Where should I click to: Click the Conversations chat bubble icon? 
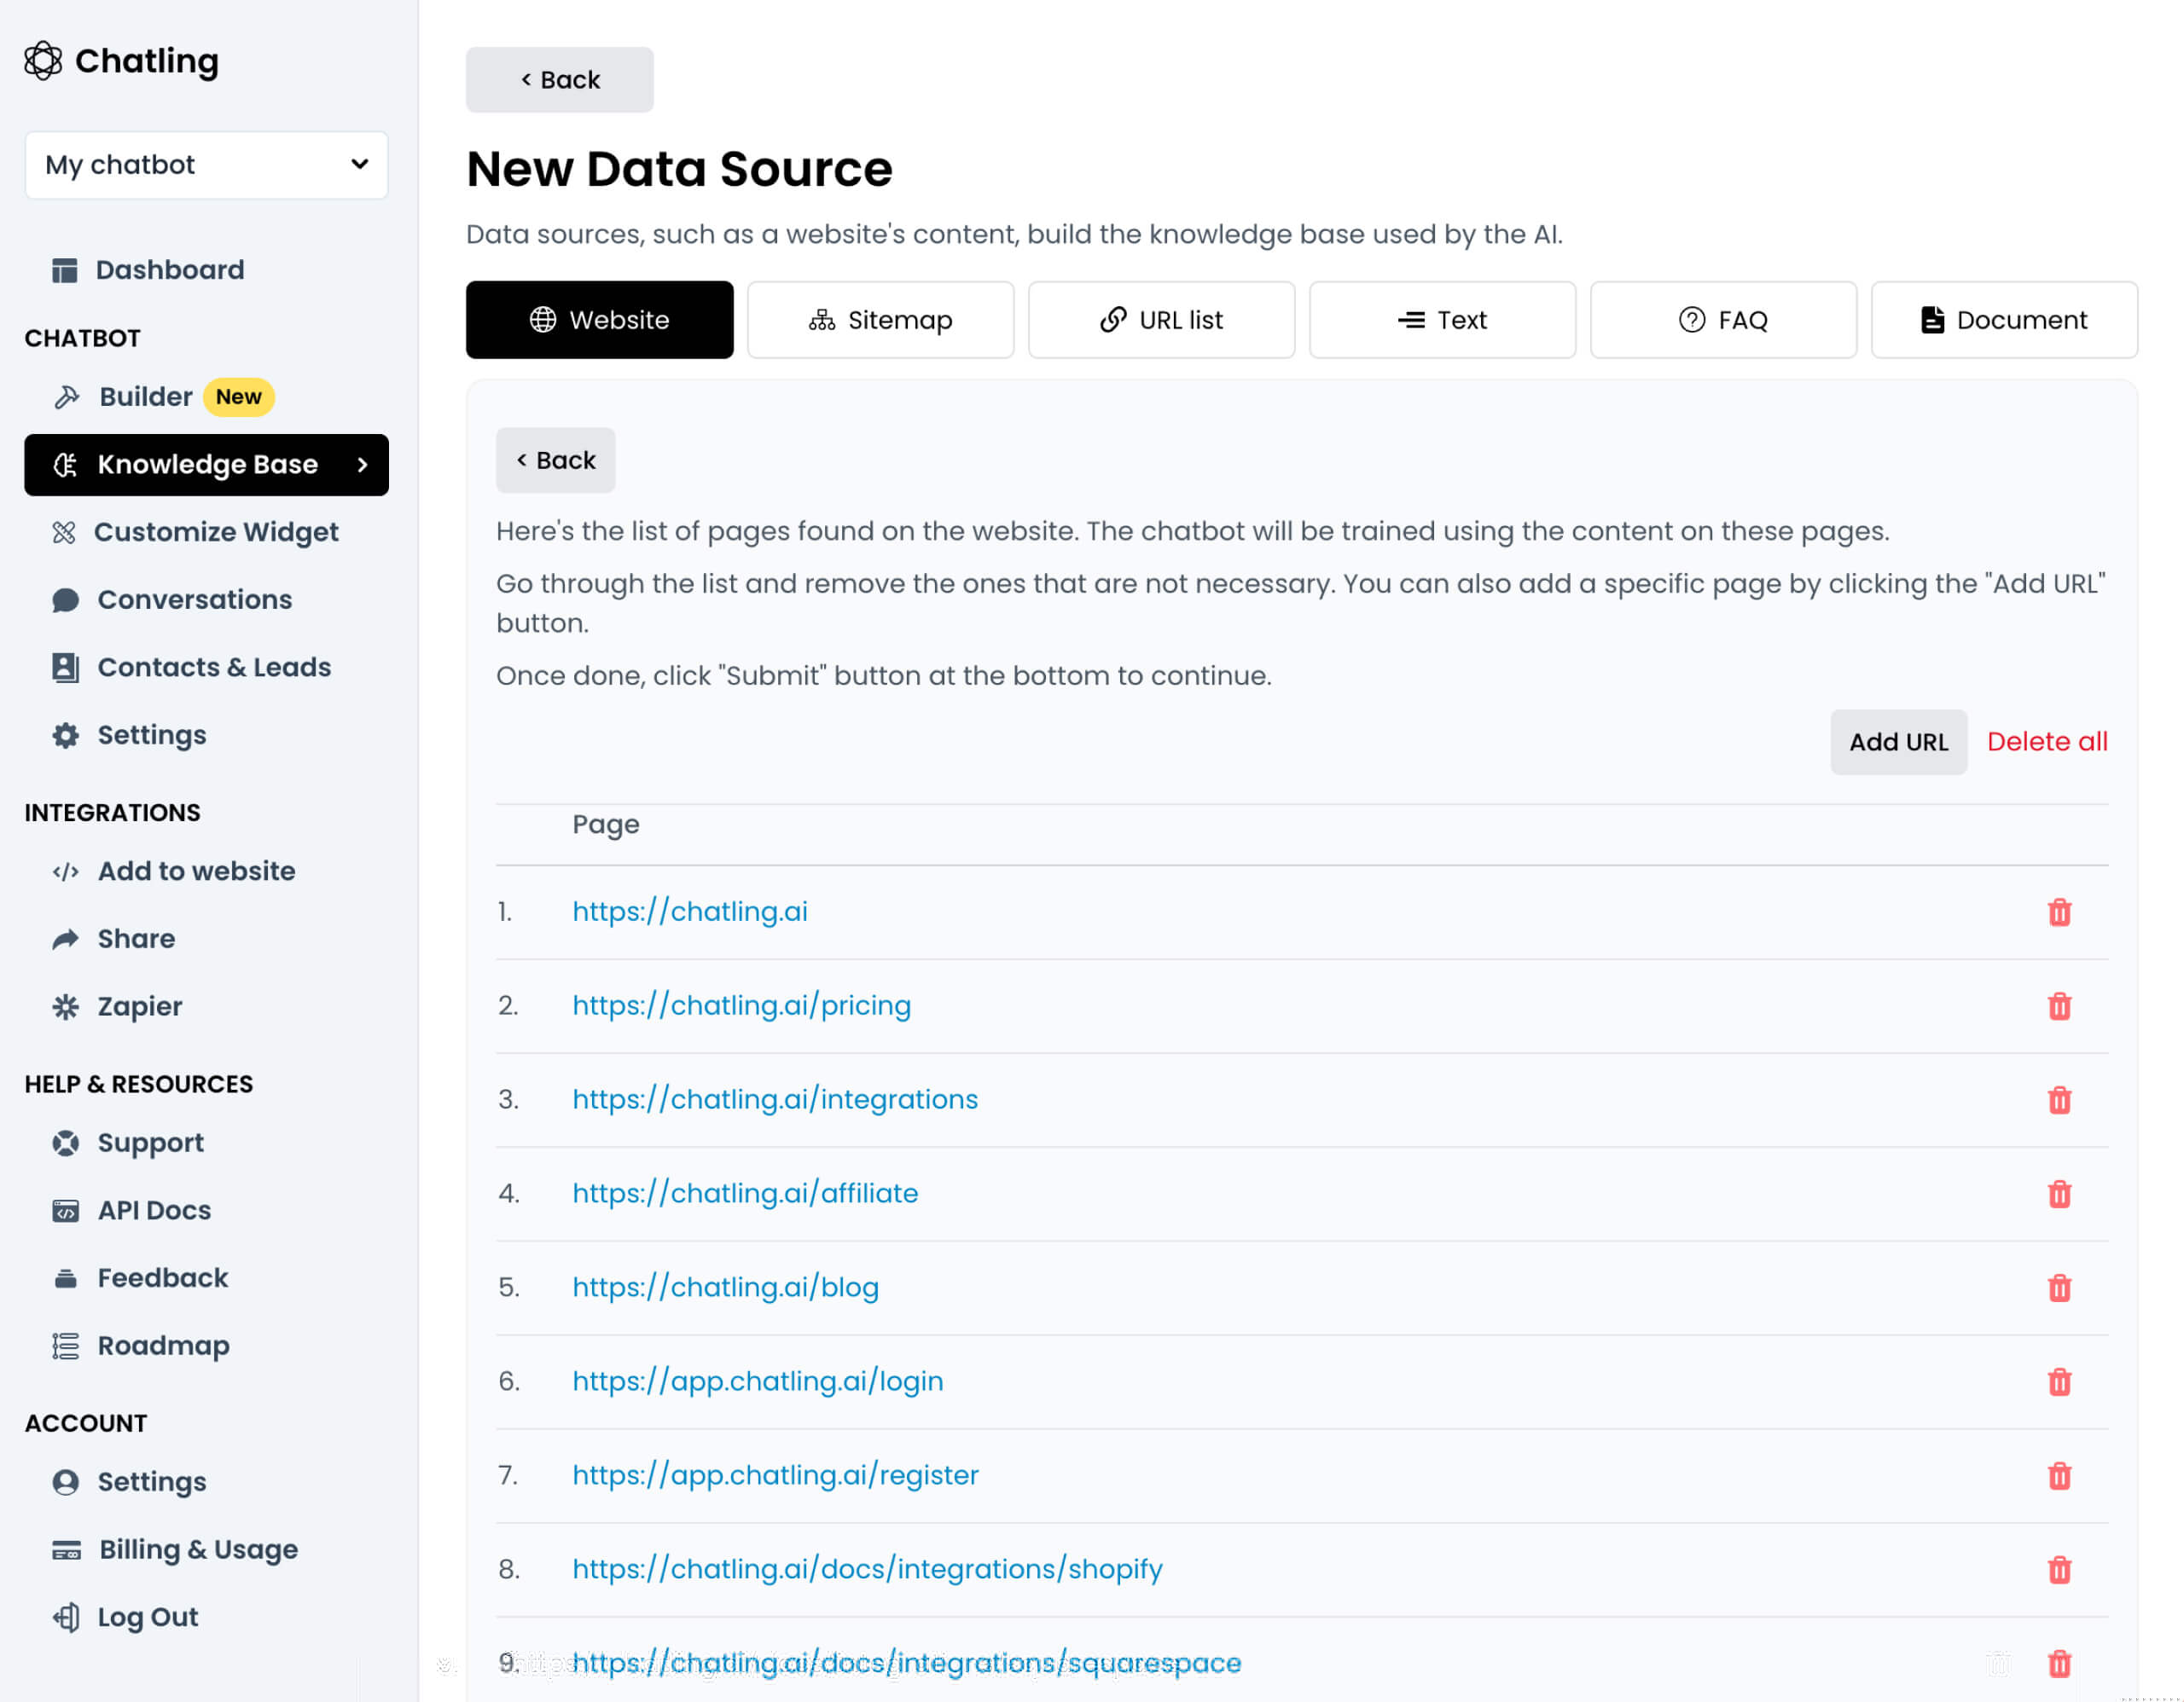65,599
